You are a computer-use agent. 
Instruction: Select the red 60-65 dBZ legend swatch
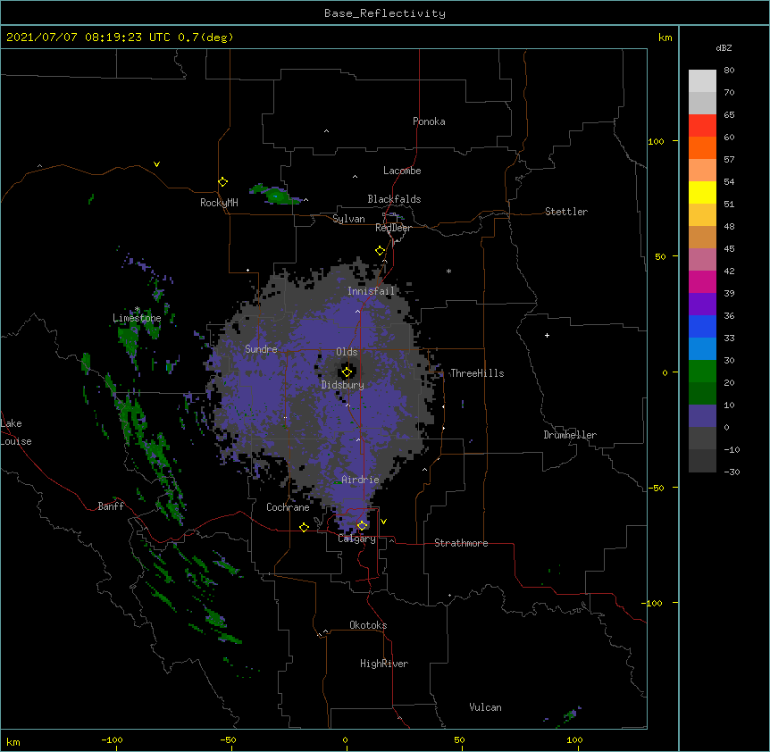pos(702,126)
